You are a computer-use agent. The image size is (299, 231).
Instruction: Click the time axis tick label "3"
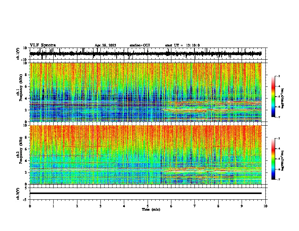pyautogui.click(x=100, y=206)
